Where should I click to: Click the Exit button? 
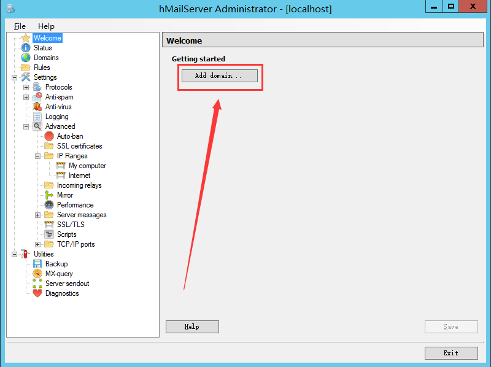(451, 353)
